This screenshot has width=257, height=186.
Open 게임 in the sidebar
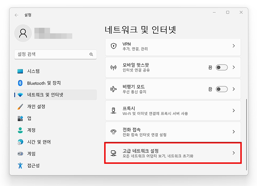56,154
